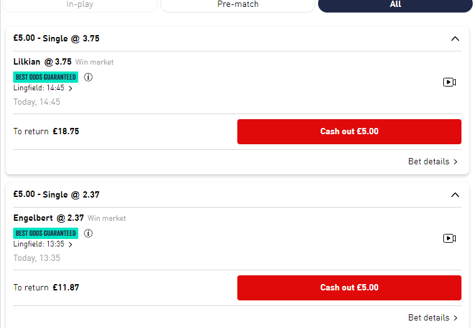Open info icon beside Engelbert Best Odds Guaranteed
Screen dimensions: 474x328
[88, 233]
